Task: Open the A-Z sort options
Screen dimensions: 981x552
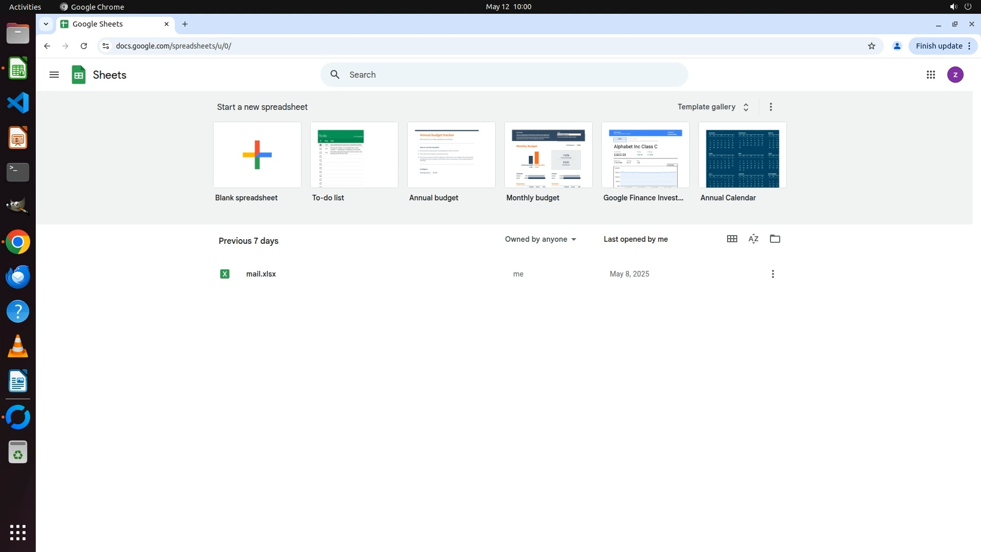Action: tap(753, 239)
